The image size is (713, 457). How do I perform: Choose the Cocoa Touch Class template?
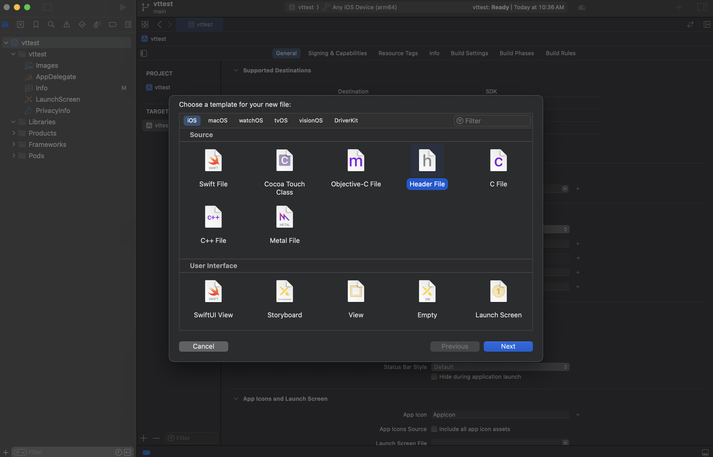(x=284, y=172)
